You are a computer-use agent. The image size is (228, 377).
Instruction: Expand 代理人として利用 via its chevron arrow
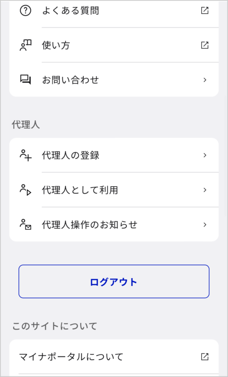tap(205, 190)
